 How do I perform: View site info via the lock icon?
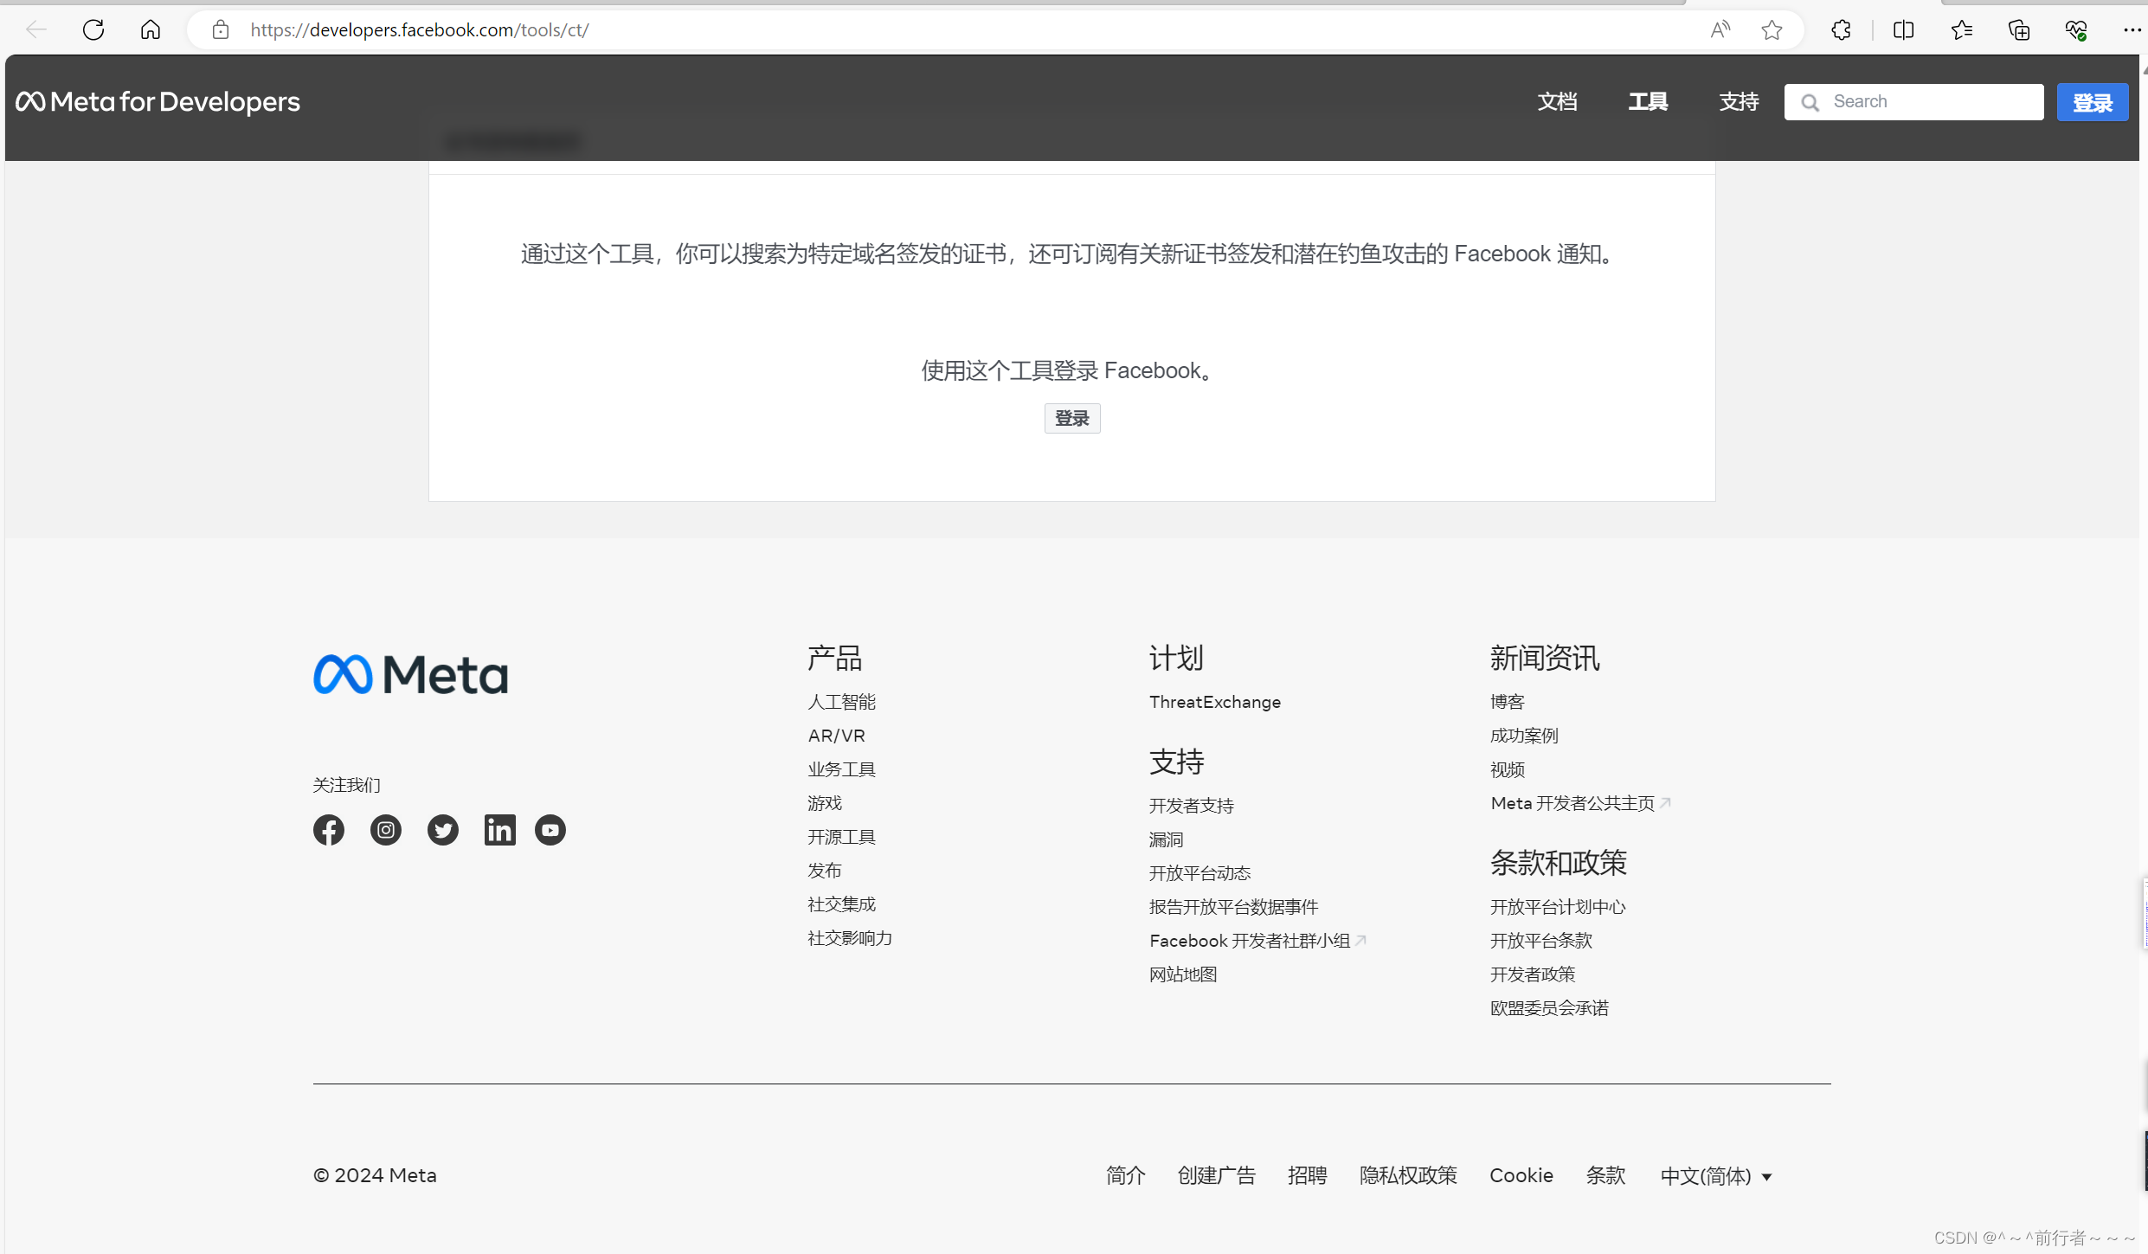[221, 29]
